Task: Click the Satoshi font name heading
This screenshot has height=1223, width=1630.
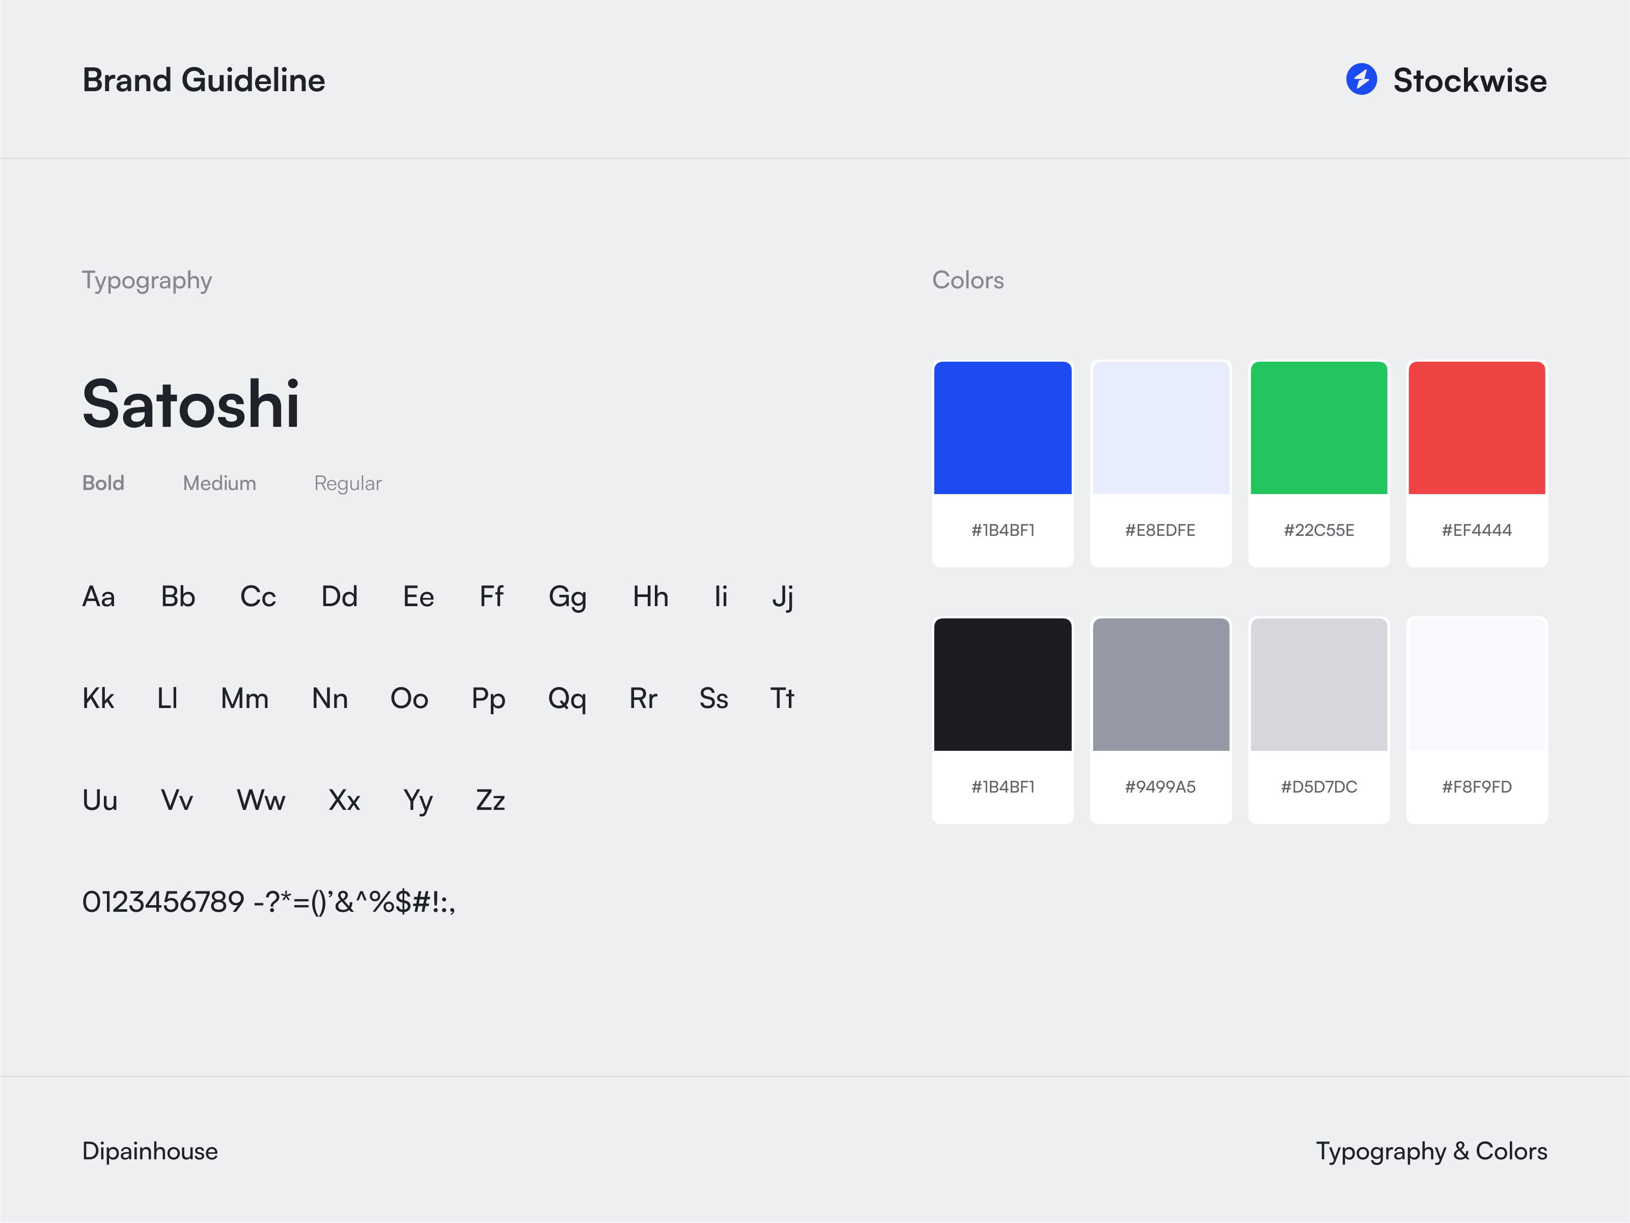Action: click(x=191, y=404)
